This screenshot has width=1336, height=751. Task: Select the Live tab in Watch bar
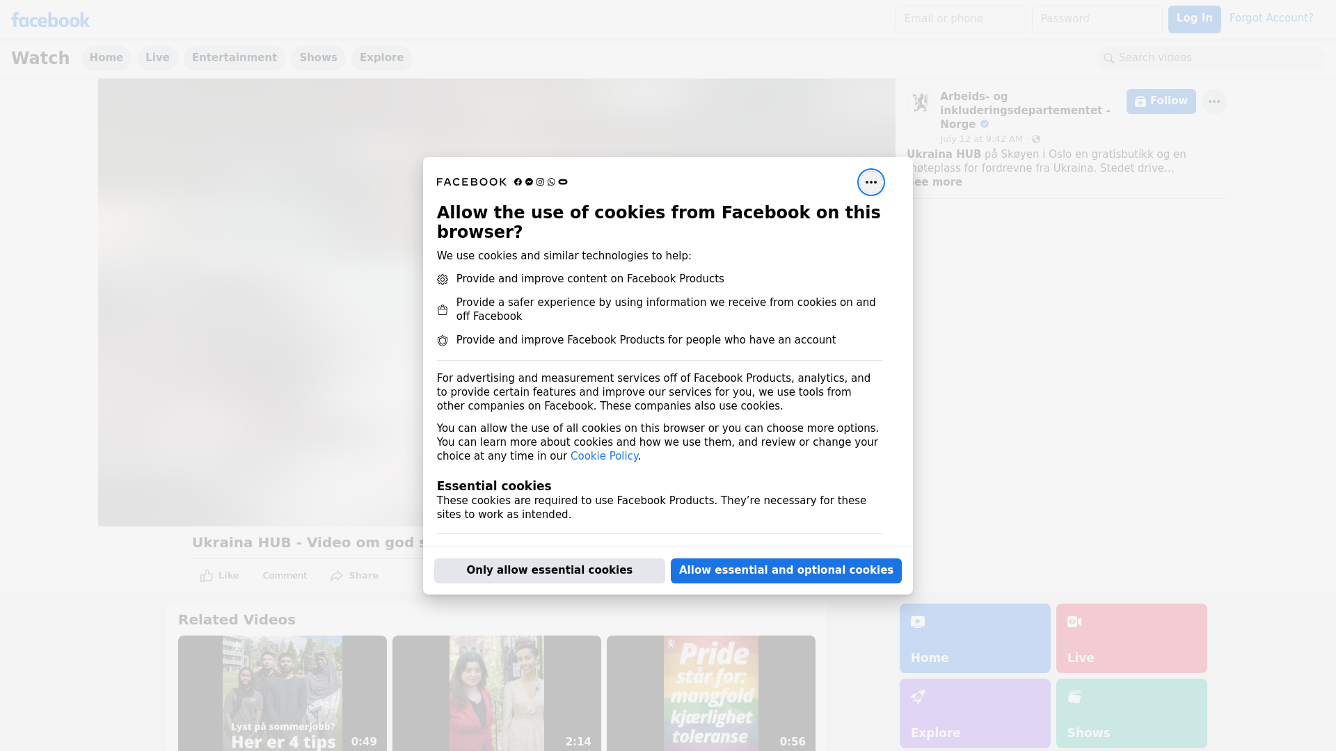(157, 58)
